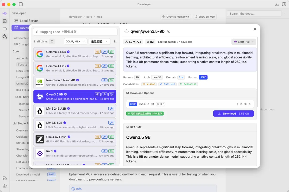Open the Staff Pick link button
The image size is (289, 192).
coord(244,42)
